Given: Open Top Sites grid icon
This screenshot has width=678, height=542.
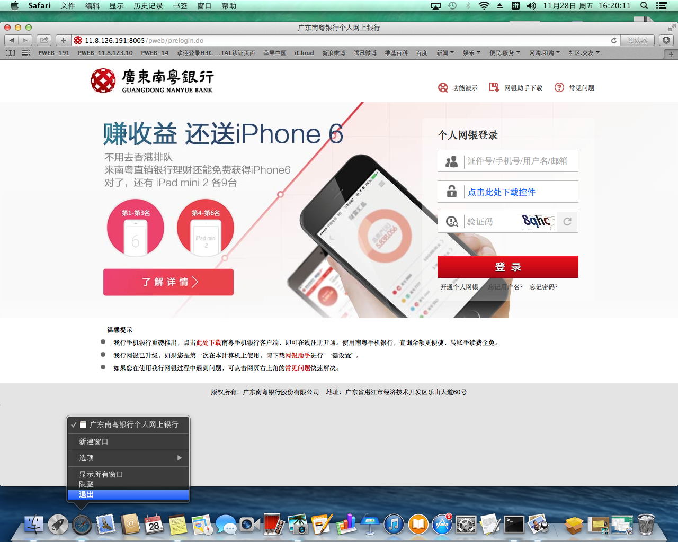Looking at the screenshot, I should click(26, 53).
